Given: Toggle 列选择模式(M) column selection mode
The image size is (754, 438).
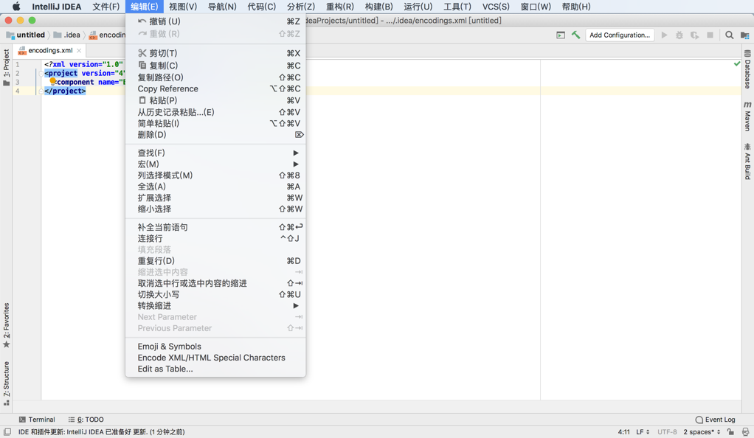Looking at the screenshot, I should pyautogui.click(x=215, y=175).
